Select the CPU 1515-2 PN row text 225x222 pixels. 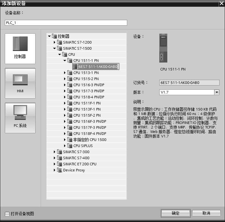(86, 79)
